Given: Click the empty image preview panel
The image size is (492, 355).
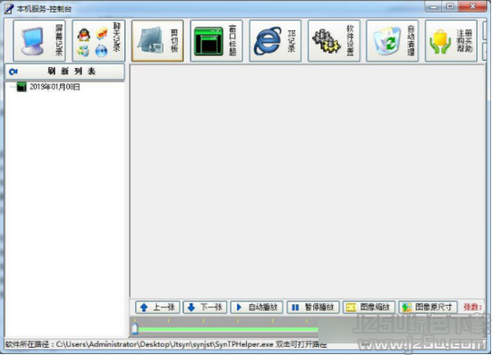Looking at the screenshot, I should pyautogui.click(x=308, y=181).
